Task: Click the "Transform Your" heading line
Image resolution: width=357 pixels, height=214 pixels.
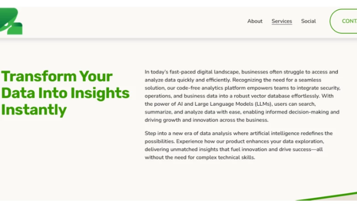Action: coord(58,76)
